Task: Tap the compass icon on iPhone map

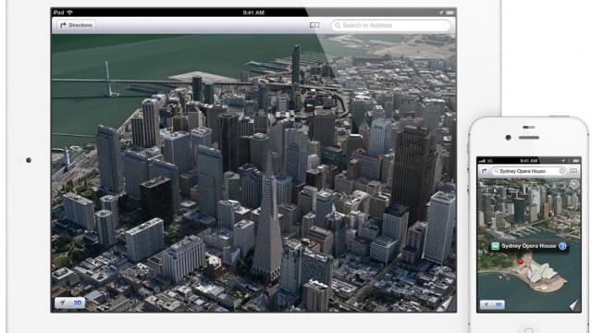Action: [x=573, y=184]
